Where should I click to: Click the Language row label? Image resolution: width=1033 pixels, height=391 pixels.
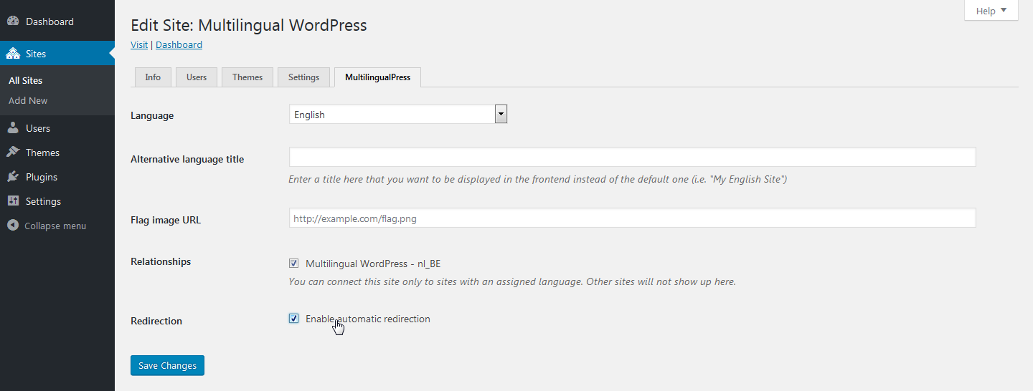152,115
